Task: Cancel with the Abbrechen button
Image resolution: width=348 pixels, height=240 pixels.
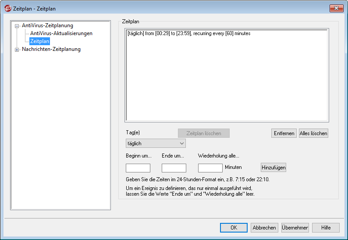Action: click(x=264, y=228)
